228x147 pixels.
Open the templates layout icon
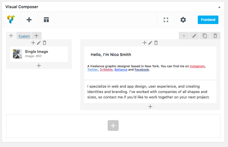(x=46, y=20)
